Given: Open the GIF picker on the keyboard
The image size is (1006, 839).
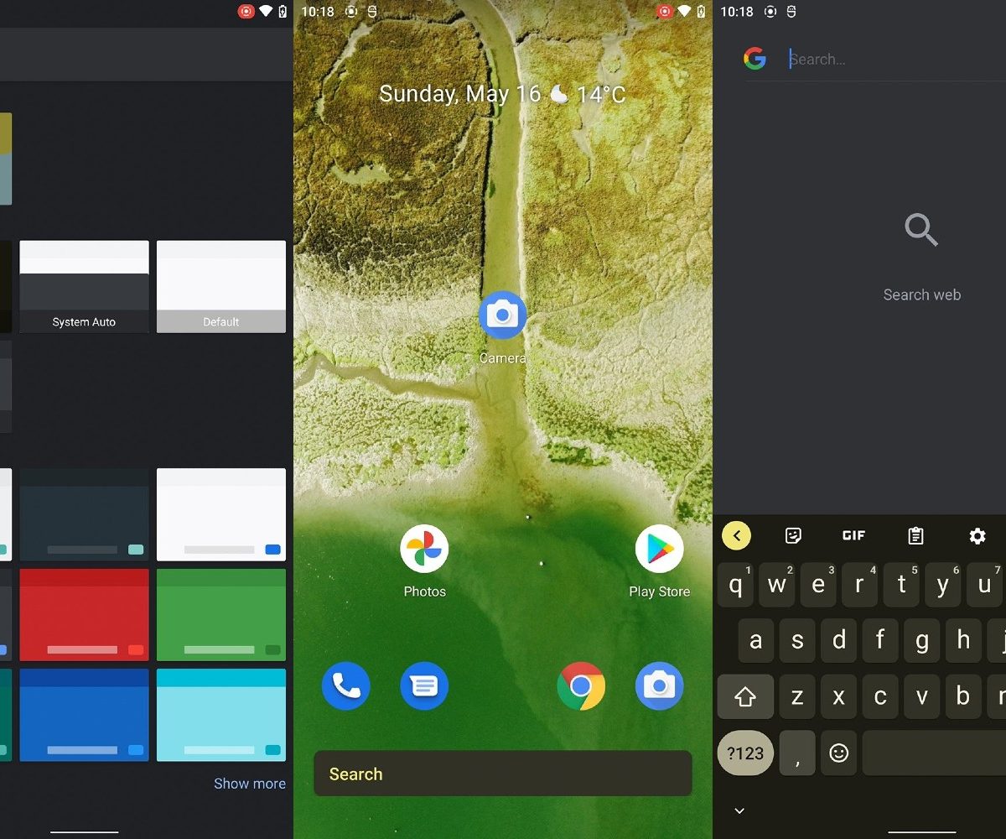Looking at the screenshot, I should [853, 535].
